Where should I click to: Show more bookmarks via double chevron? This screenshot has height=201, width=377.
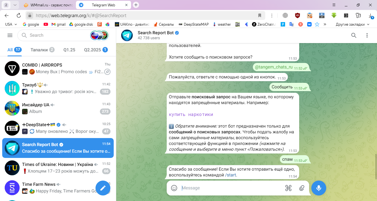pyautogui.click(x=325, y=24)
